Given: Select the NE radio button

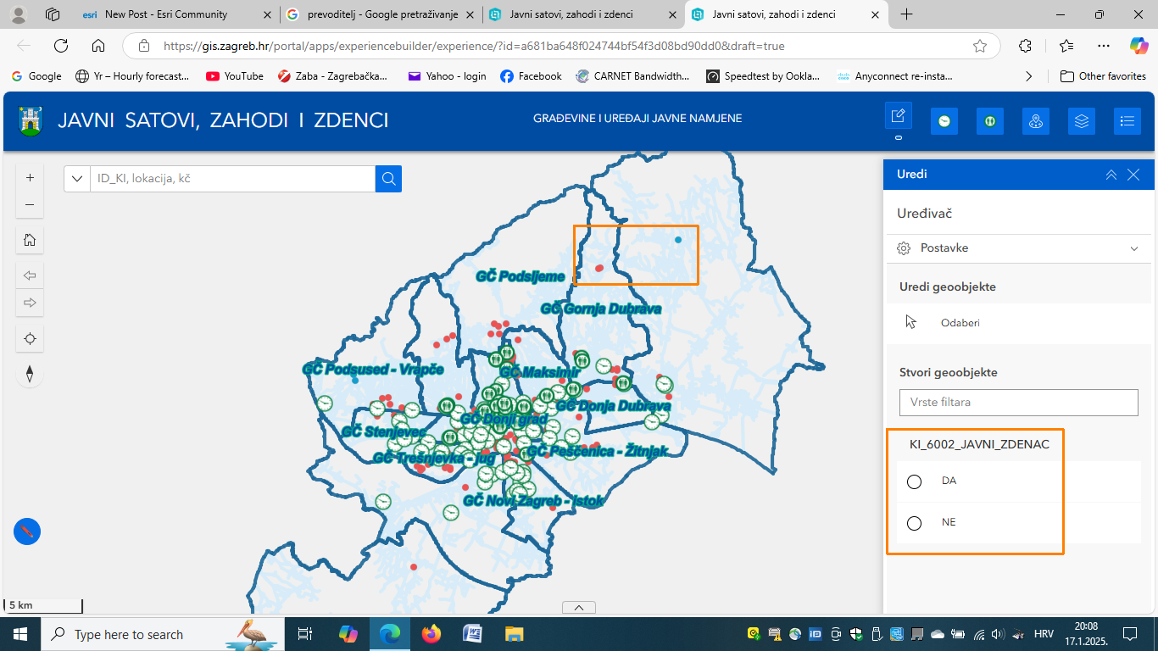Looking at the screenshot, I should pyautogui.click(x=914, y=523).
